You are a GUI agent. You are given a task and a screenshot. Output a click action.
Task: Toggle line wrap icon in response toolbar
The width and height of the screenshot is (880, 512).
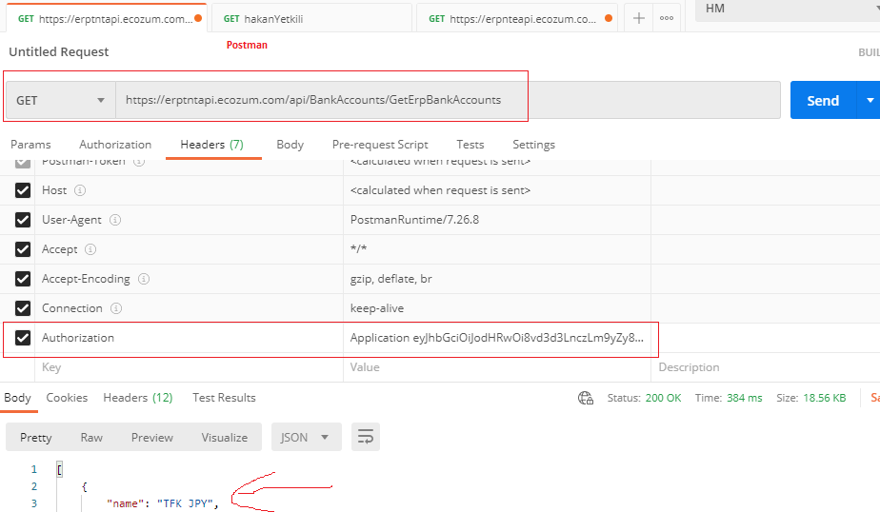pyautogui.click(x=366, y=437)
